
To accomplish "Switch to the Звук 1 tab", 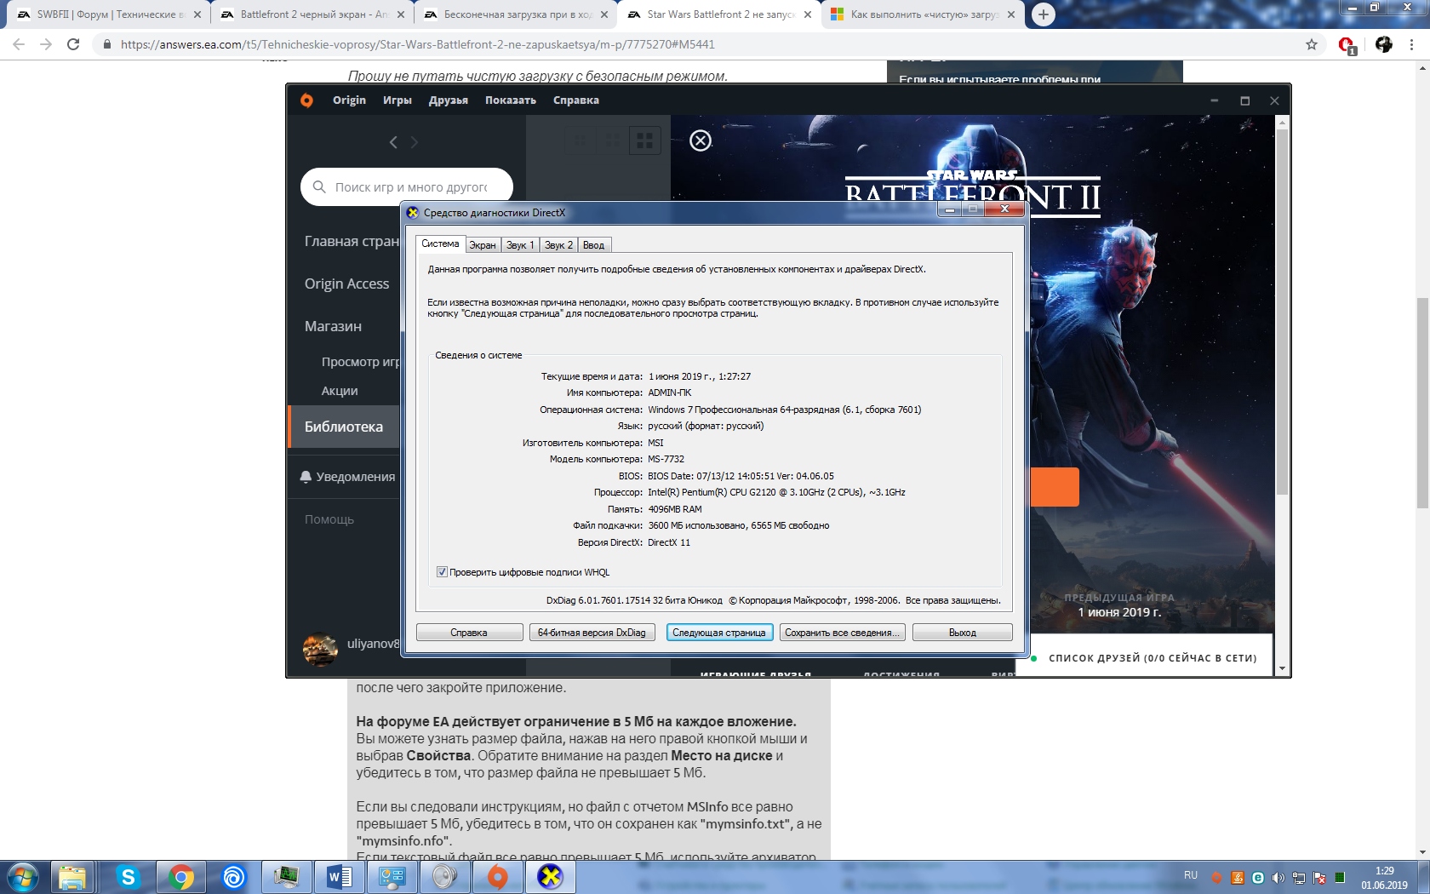I will (520, 245).
